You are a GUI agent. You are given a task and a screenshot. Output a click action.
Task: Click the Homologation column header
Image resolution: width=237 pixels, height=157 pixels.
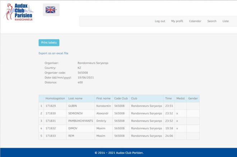(55, 98)
